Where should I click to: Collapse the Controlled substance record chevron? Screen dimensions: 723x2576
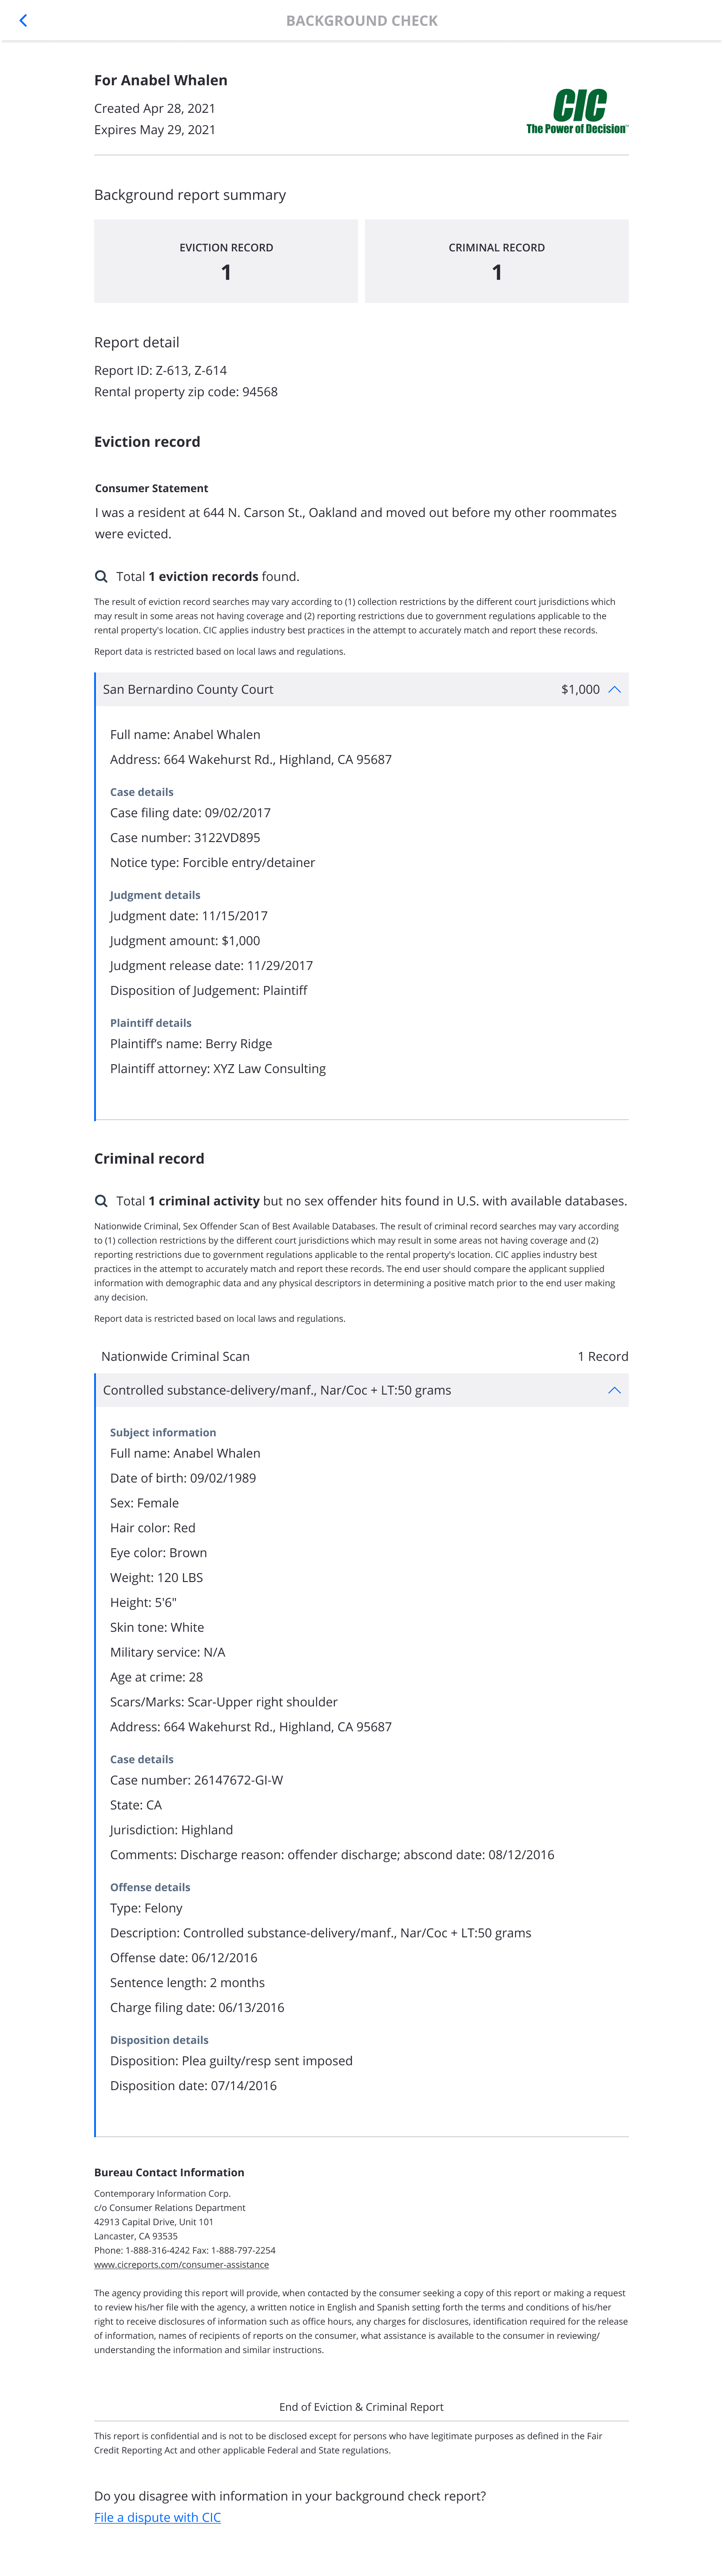pyautogui.click(x=615, y=1390)
